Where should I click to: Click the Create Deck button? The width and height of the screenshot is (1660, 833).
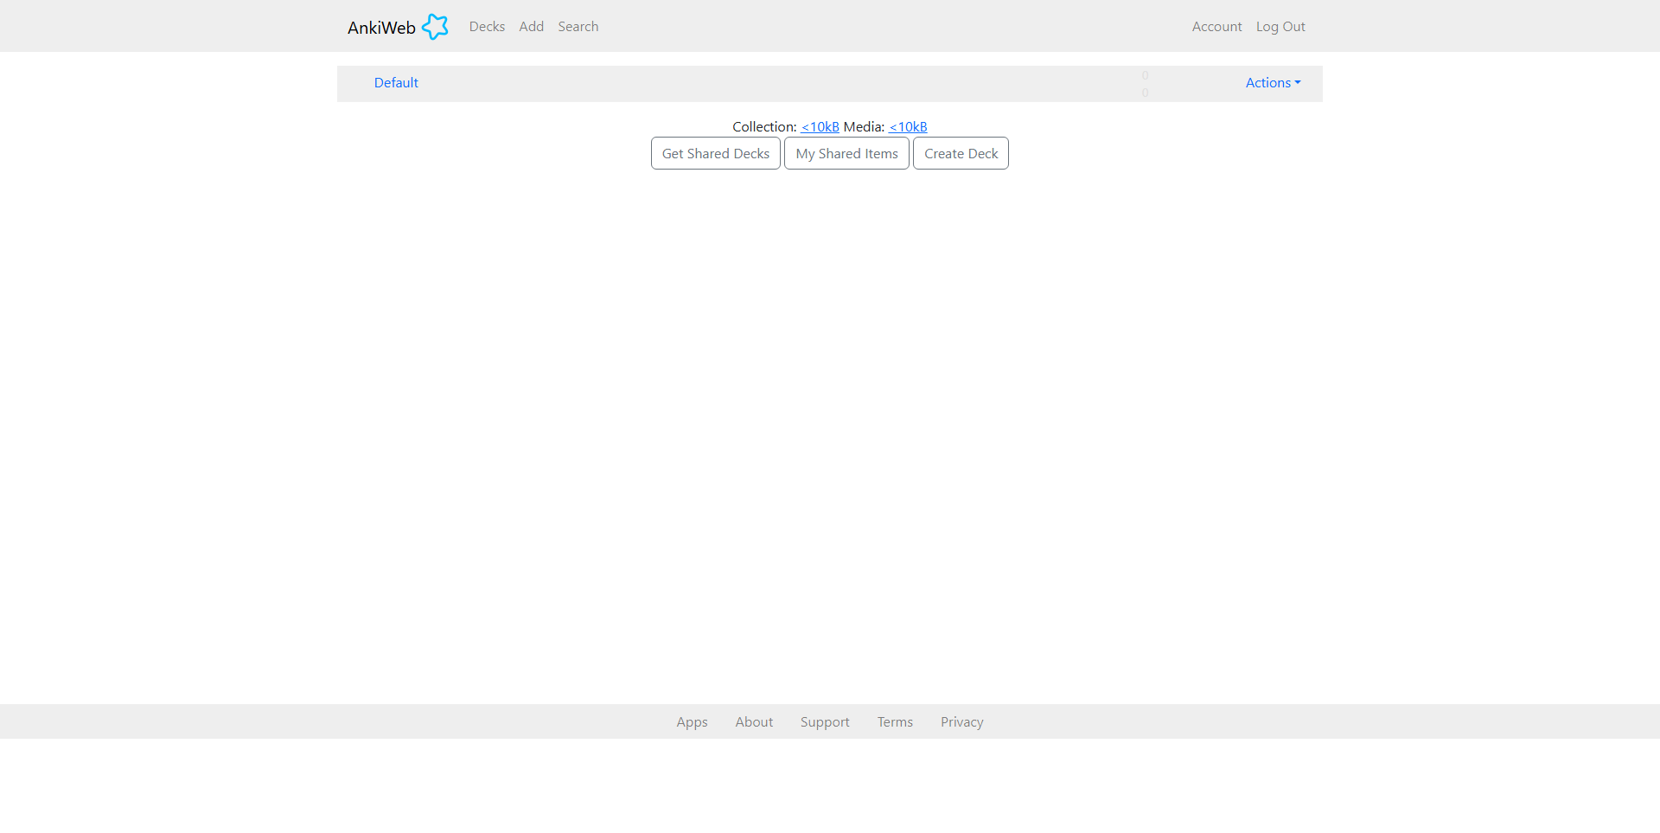[x=961, y=154]
